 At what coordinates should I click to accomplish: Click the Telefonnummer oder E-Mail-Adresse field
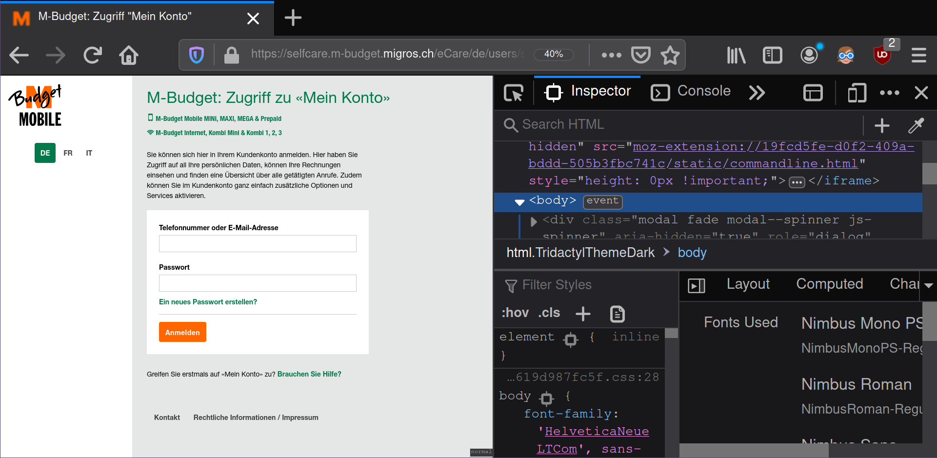(x=258, y=244)
